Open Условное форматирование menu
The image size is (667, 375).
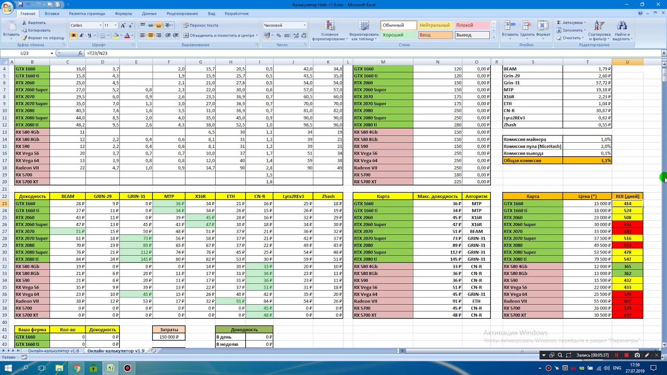[329, 31]
